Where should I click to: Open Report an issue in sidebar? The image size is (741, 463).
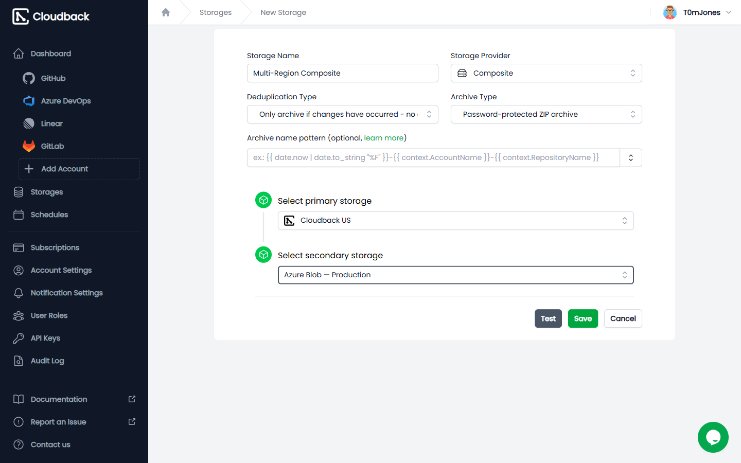coord(74,422)
